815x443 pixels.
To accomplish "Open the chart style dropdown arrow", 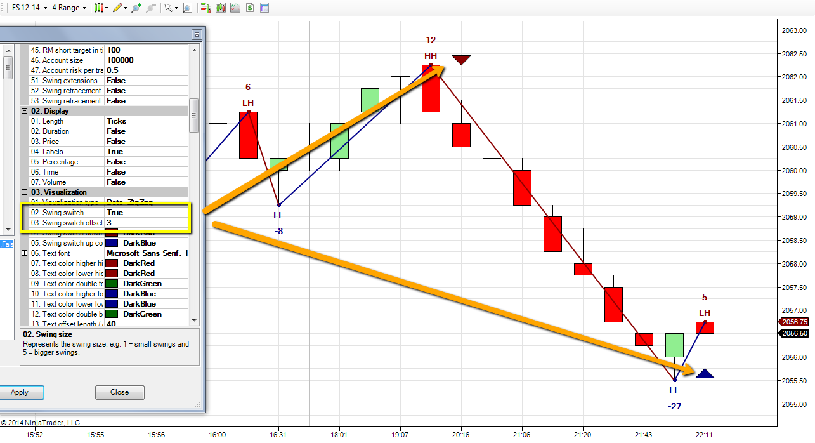I will (x=107, y=8).
